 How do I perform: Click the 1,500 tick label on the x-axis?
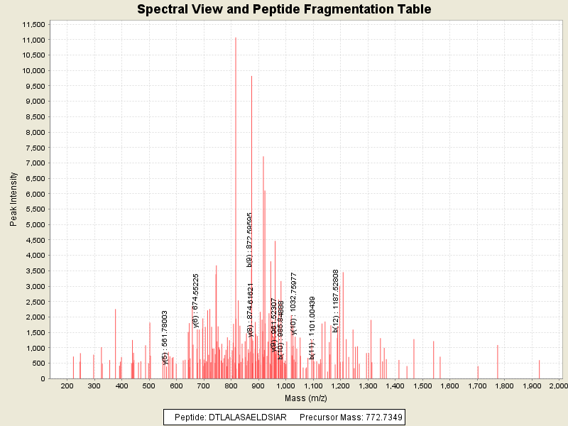[422, 386]
